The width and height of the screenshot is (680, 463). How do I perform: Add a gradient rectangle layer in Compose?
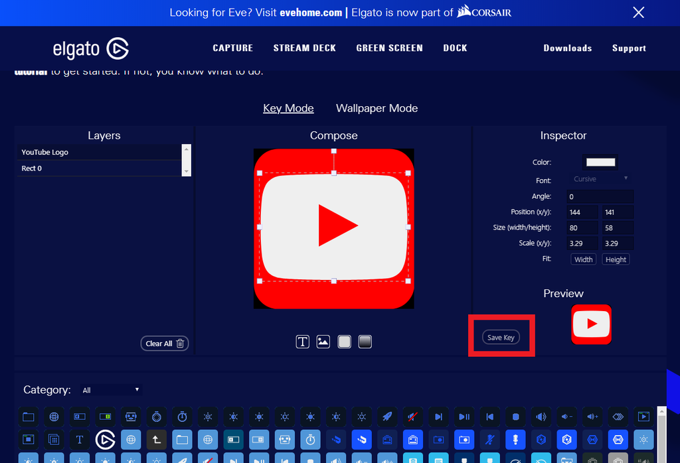pos(365,342)
